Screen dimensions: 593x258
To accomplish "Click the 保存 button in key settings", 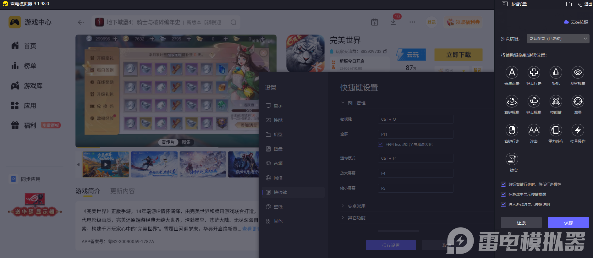I will (568, 222).
